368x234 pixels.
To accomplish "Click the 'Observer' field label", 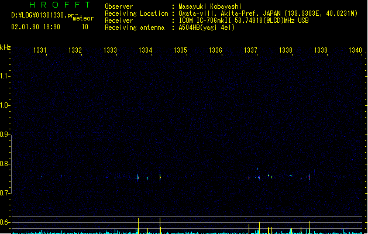I will [x=119, y=6].
